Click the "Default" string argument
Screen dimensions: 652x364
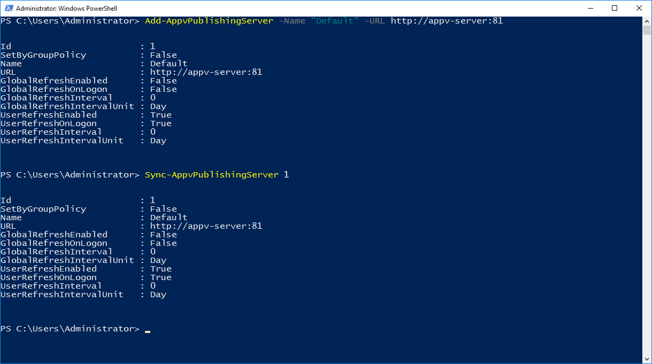pyautogui.click(x=335, y=21)
